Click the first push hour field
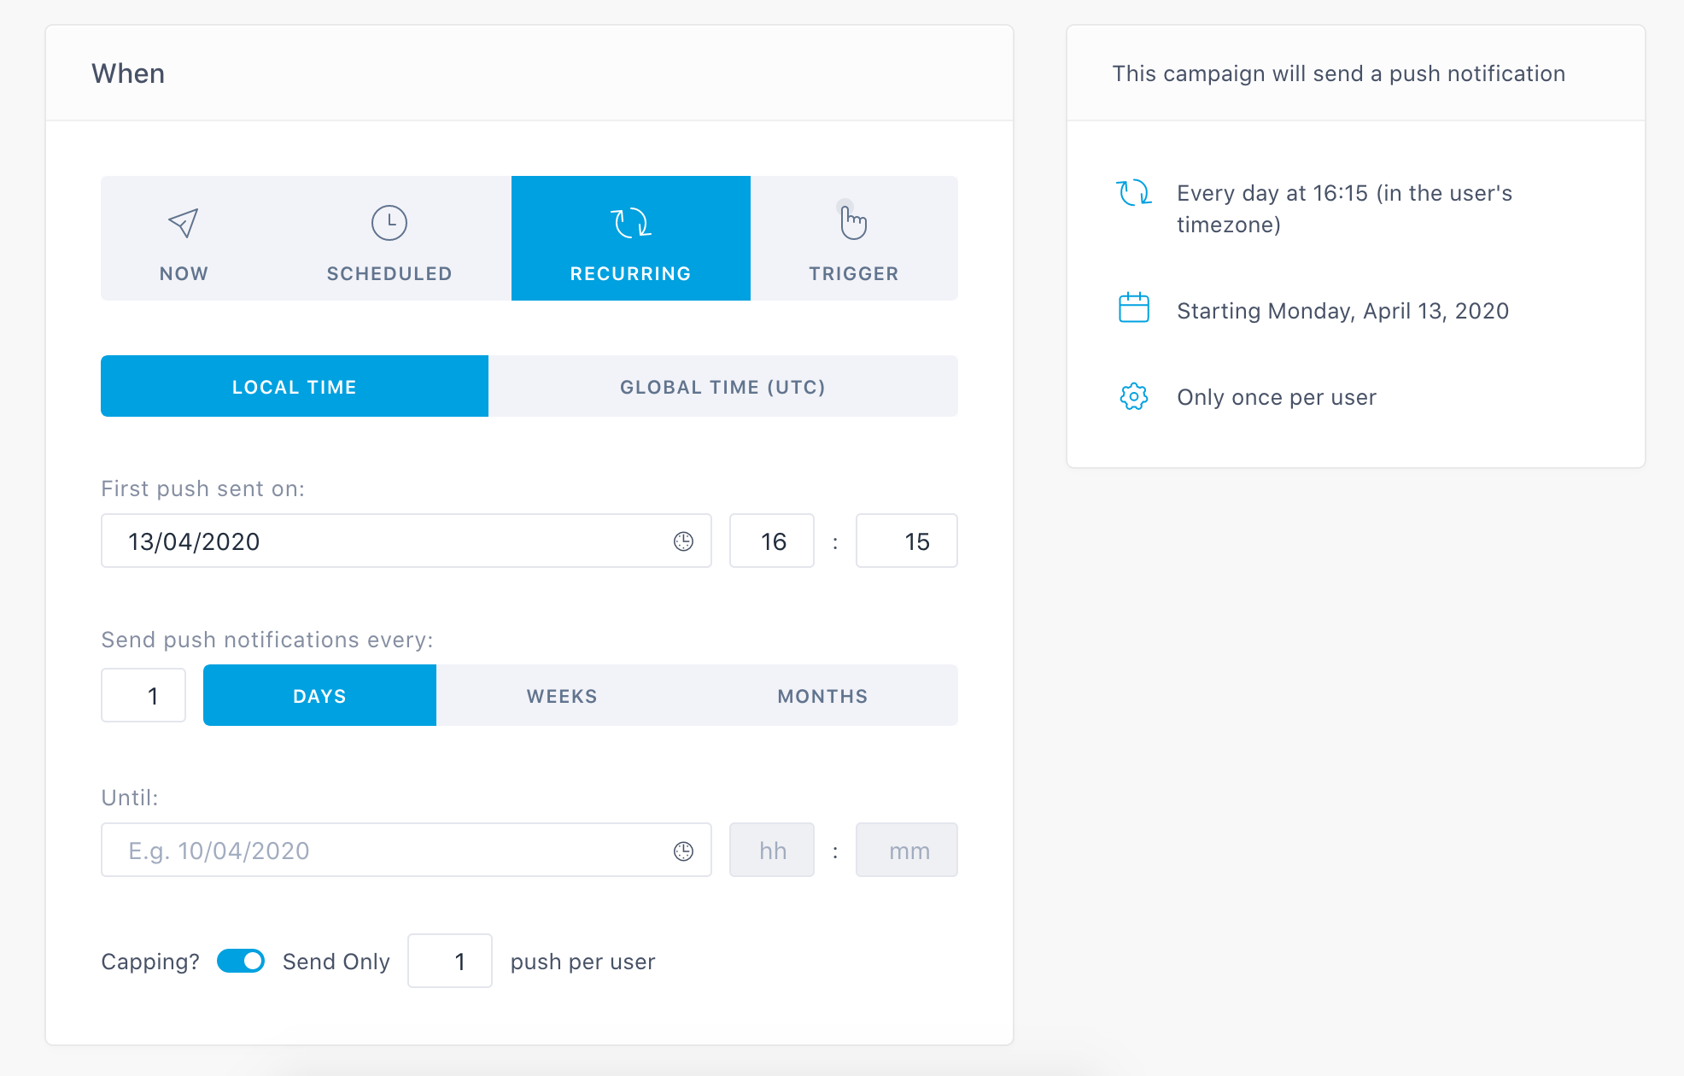This screenshot has height=1076, width=1684. pyautogui.click(x=772, y=541)
